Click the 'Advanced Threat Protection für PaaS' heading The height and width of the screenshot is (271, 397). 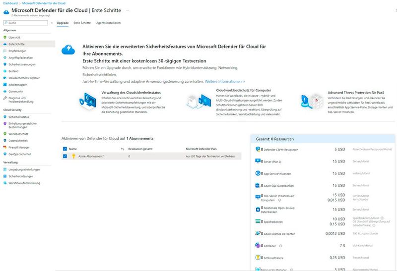[356, 93]
